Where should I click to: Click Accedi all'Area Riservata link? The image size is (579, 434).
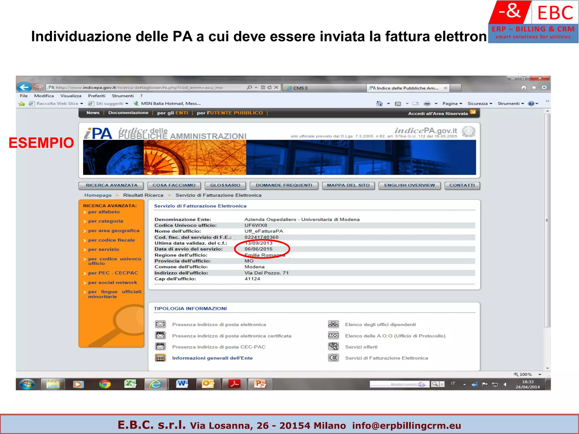coord(438,113)
